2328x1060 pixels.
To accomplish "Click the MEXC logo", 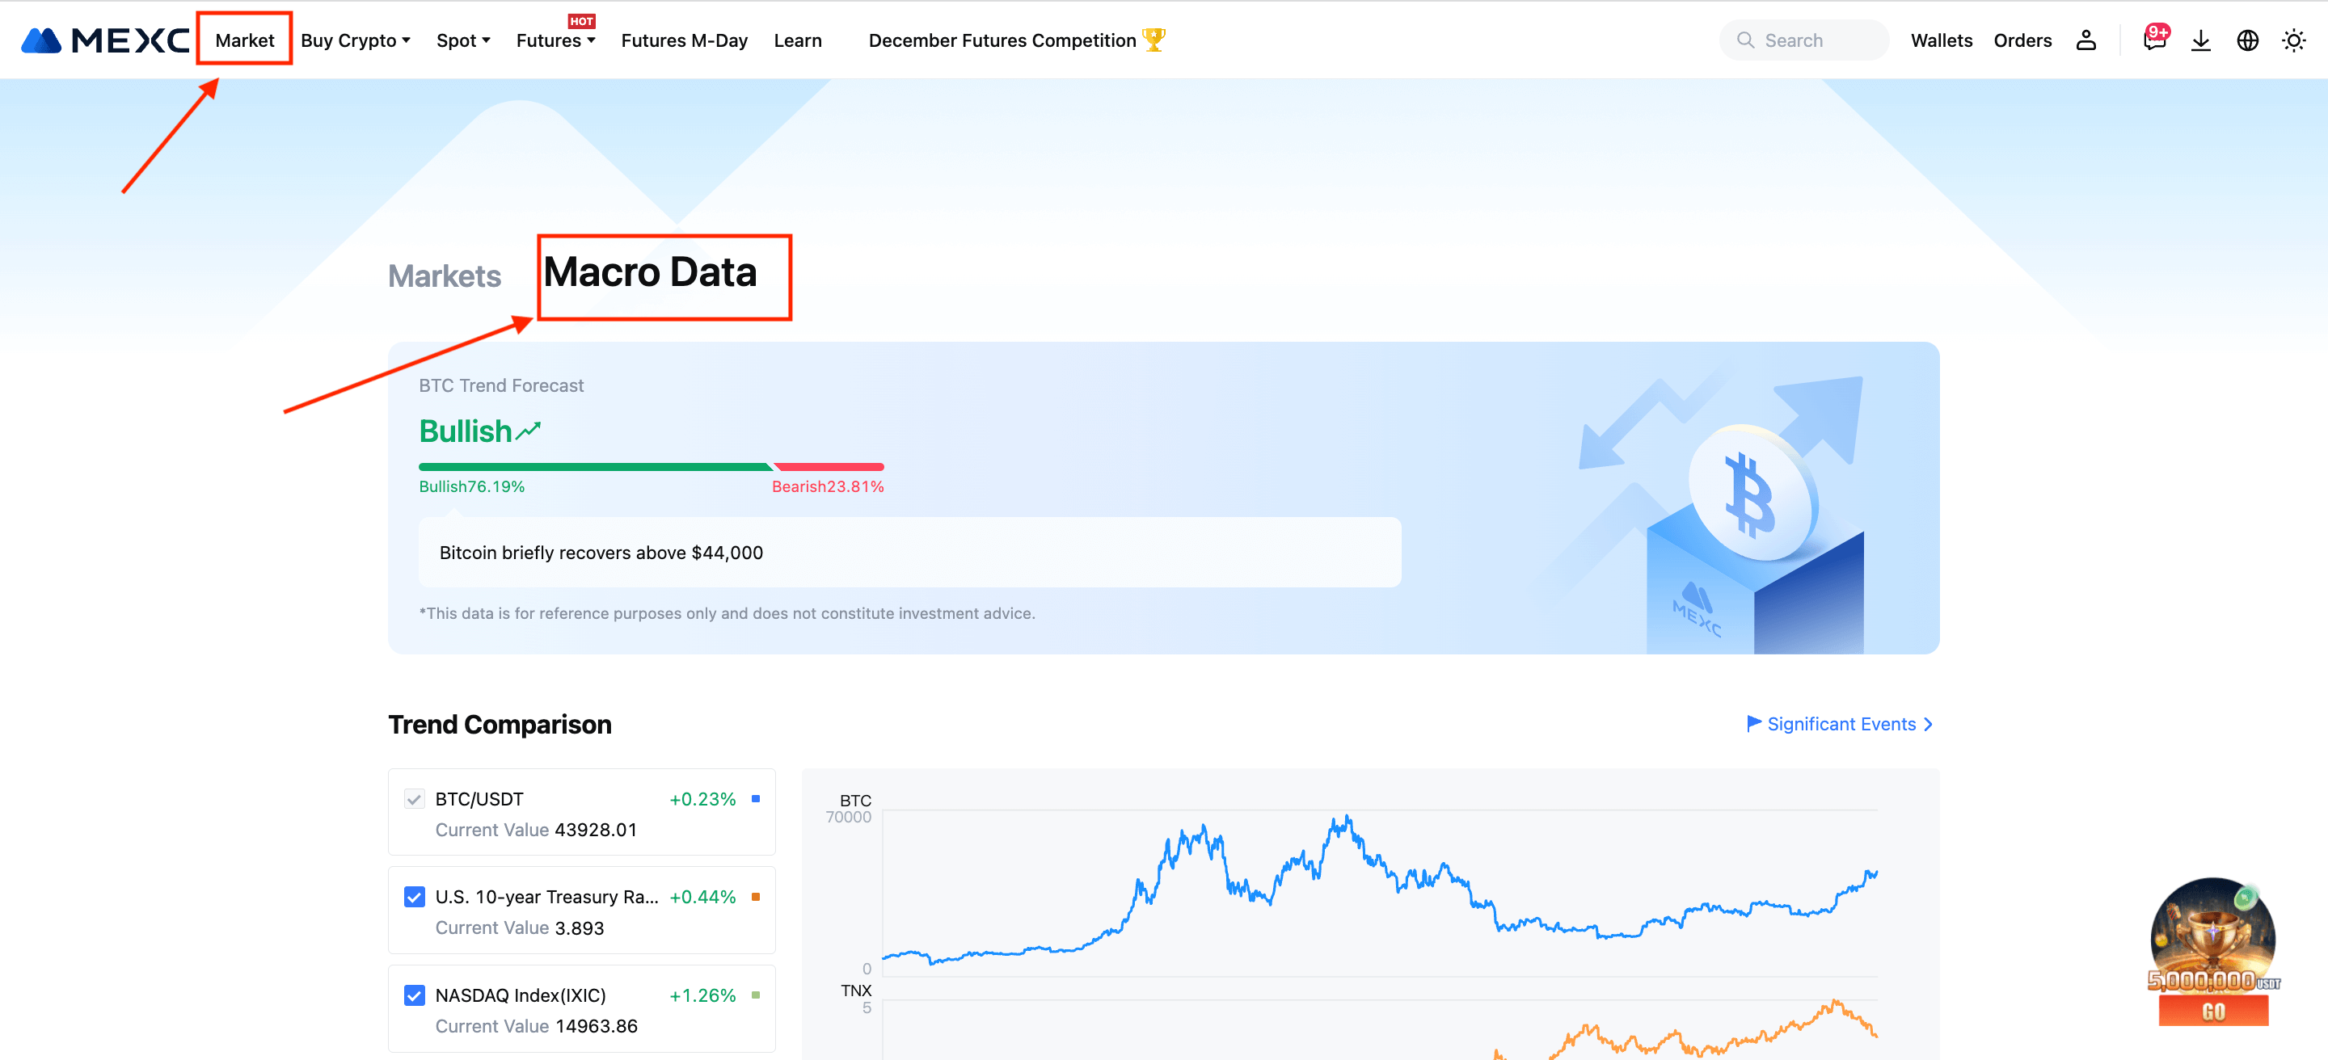I will click(105, 40).
